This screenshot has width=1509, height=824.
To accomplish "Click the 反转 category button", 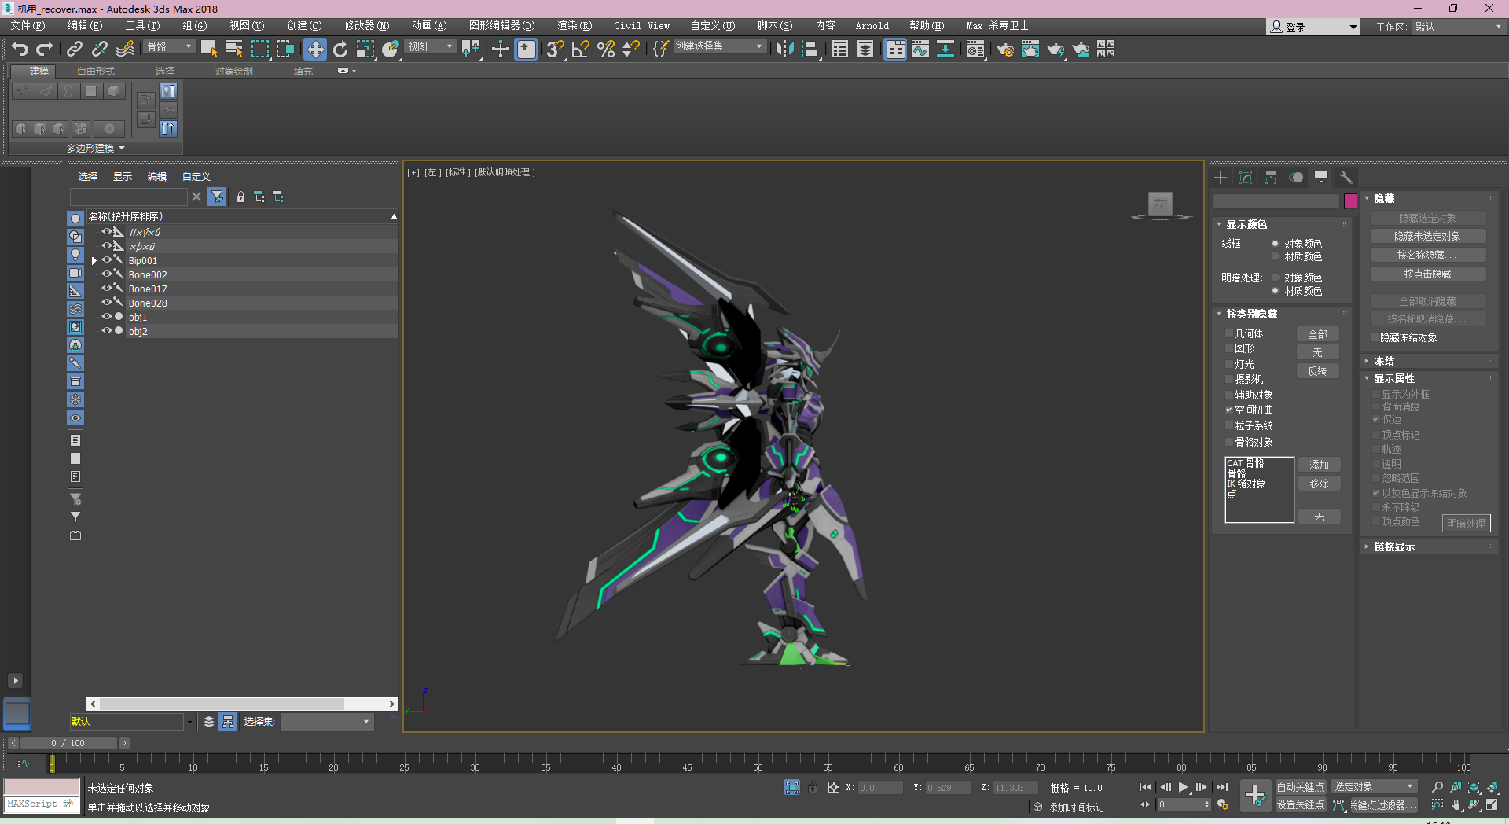I will pos(1318,371).
